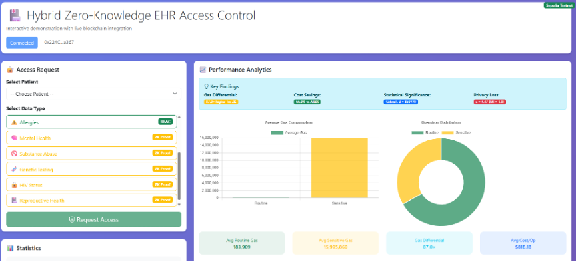This screenshot has width=576, height=262.
Task: Select the Allergies data type
Action: coord(91,122)
